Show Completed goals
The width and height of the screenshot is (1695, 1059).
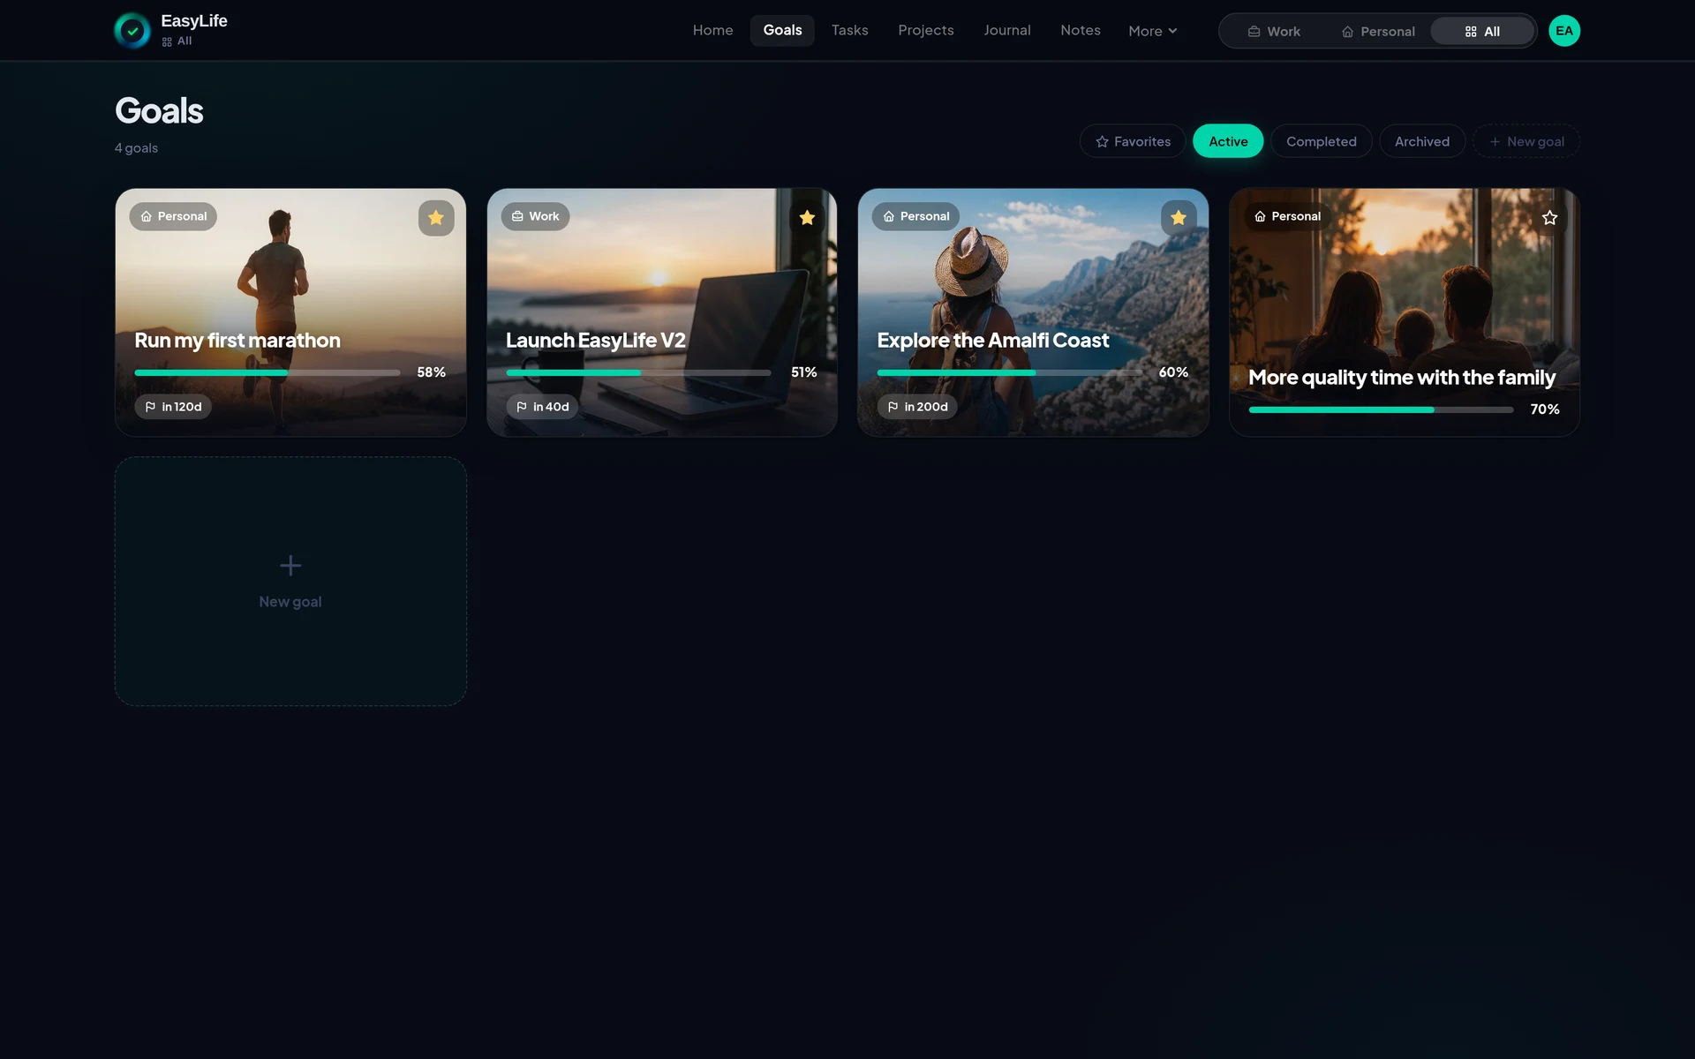coord(1321,141)
